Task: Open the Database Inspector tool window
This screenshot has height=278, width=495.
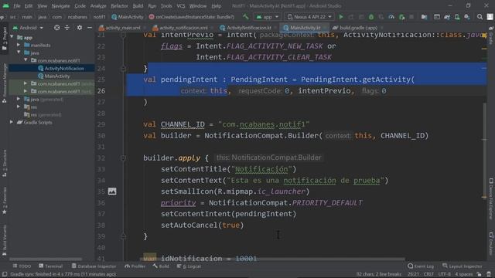Action: click(94, 266)
